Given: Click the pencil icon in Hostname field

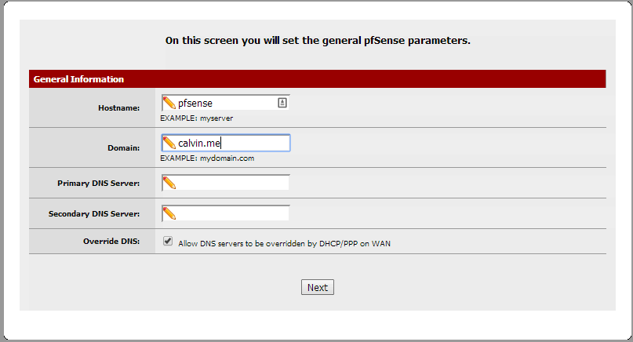Looking at the screenshot, I should [x=169, y=103].
